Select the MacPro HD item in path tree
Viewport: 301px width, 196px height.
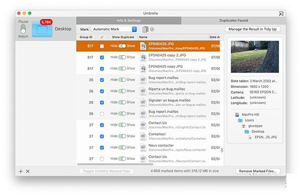point(247,114)
